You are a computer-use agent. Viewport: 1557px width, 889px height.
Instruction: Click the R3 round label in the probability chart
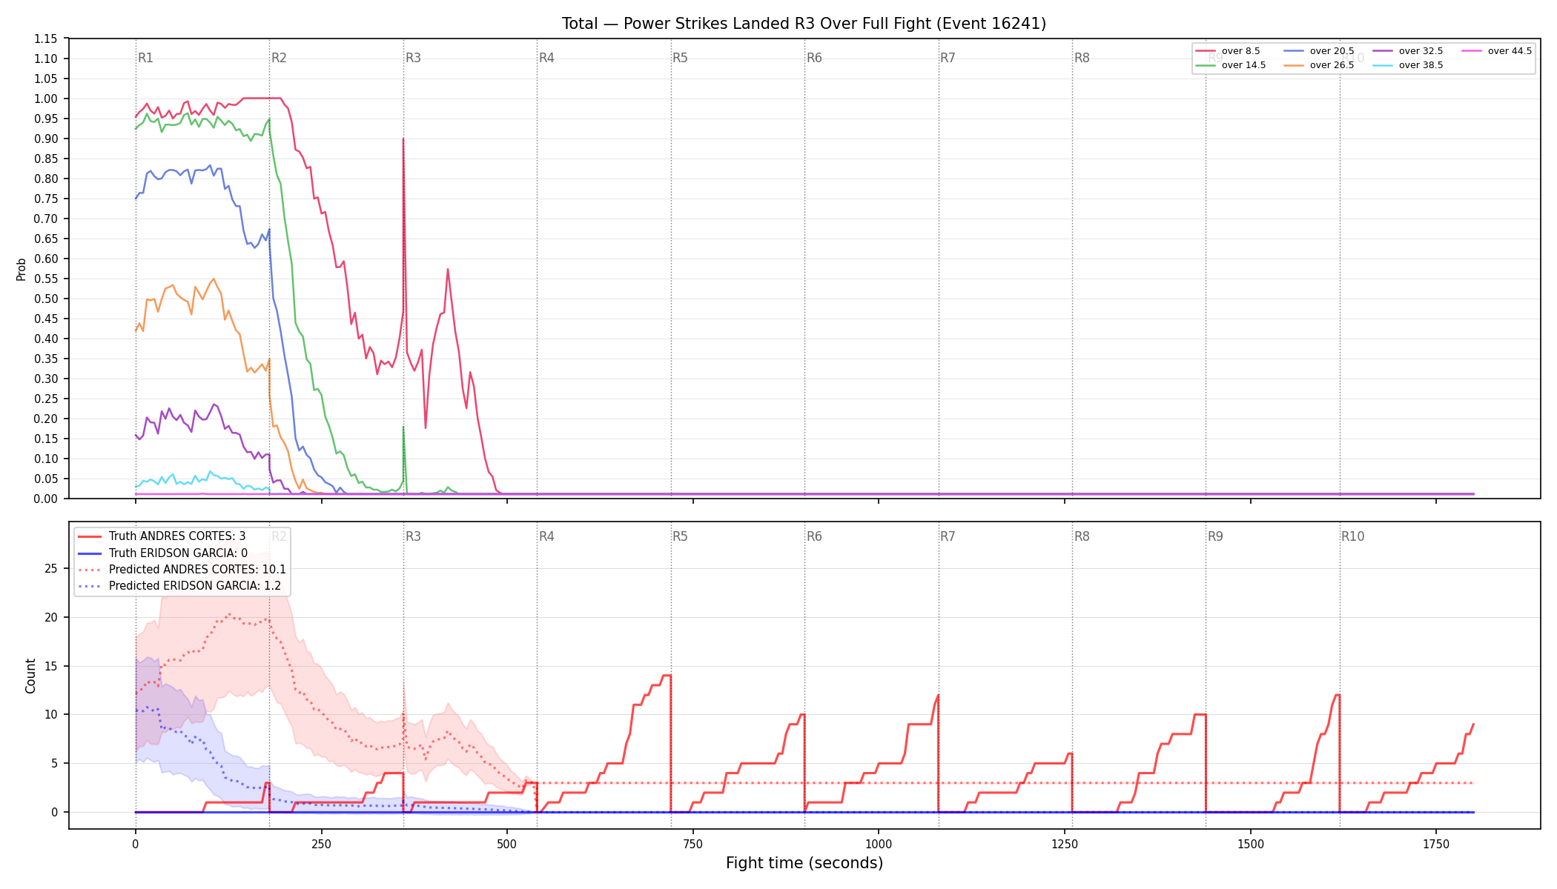tap(413, 58)
